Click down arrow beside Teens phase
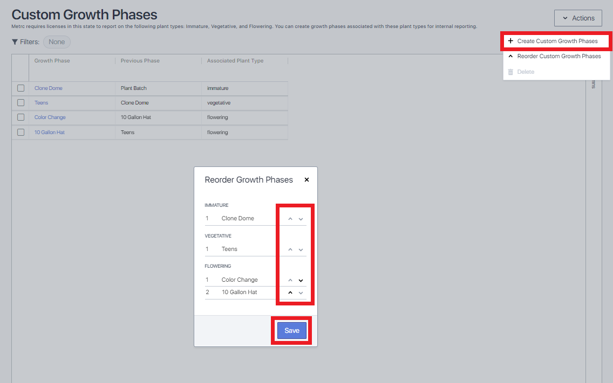 301,249
